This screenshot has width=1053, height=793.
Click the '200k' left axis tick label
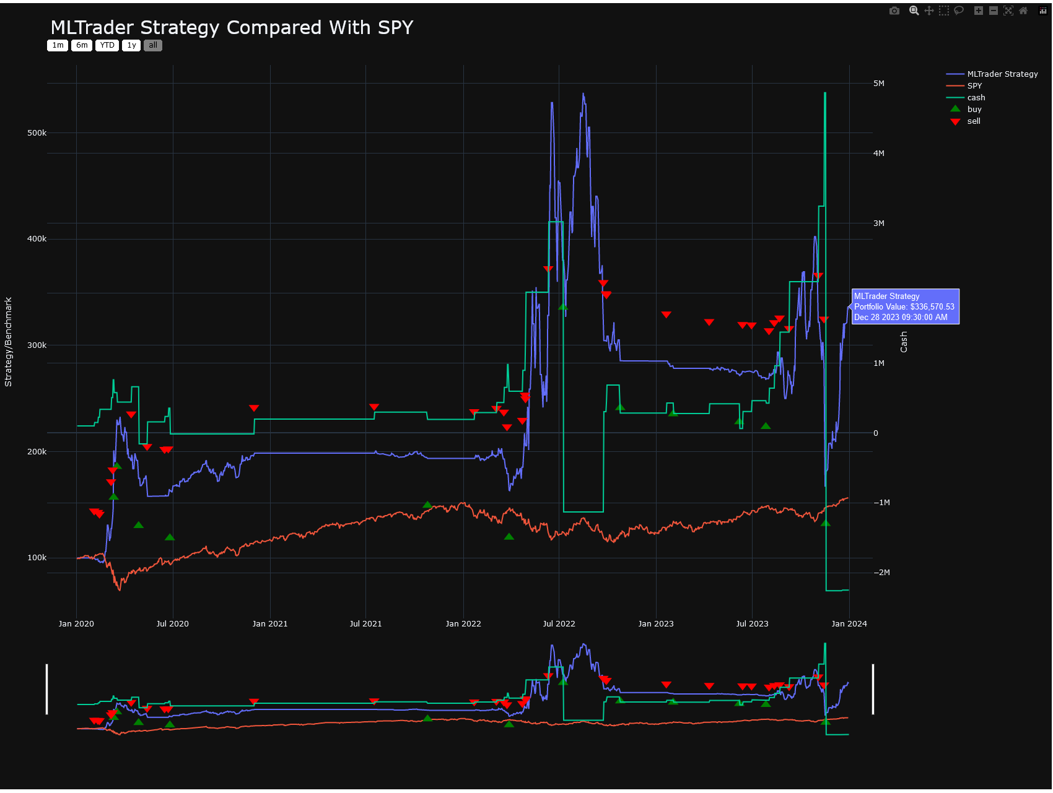[x=37, y=451]
